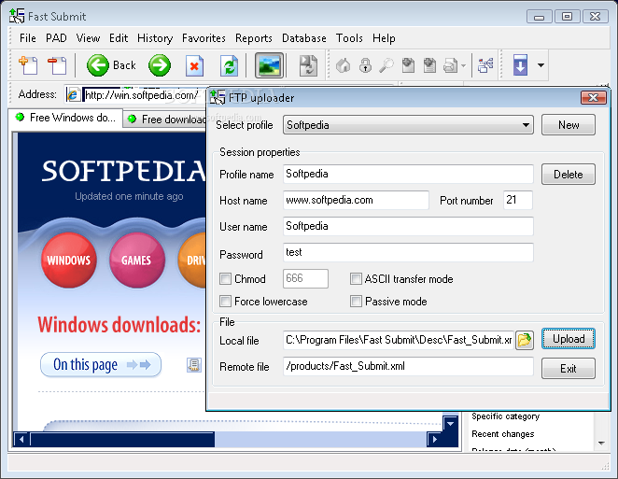Click horizontal scrollbar left arrow
618x479 pixels.
point(21,439)
